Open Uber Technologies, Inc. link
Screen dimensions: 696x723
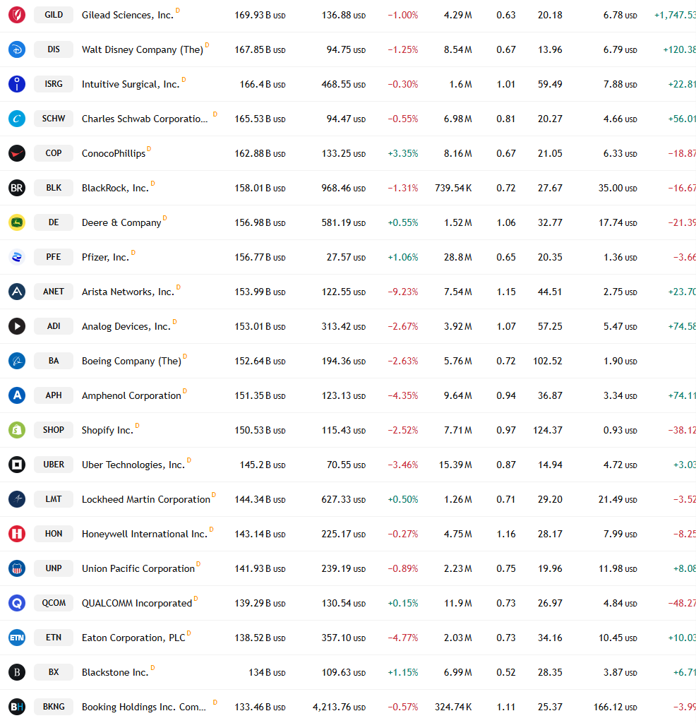[x=133, y=465]
